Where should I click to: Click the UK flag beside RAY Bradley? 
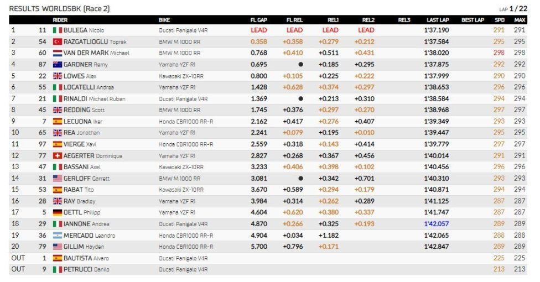pyautogui.click(x=57, y=201)
